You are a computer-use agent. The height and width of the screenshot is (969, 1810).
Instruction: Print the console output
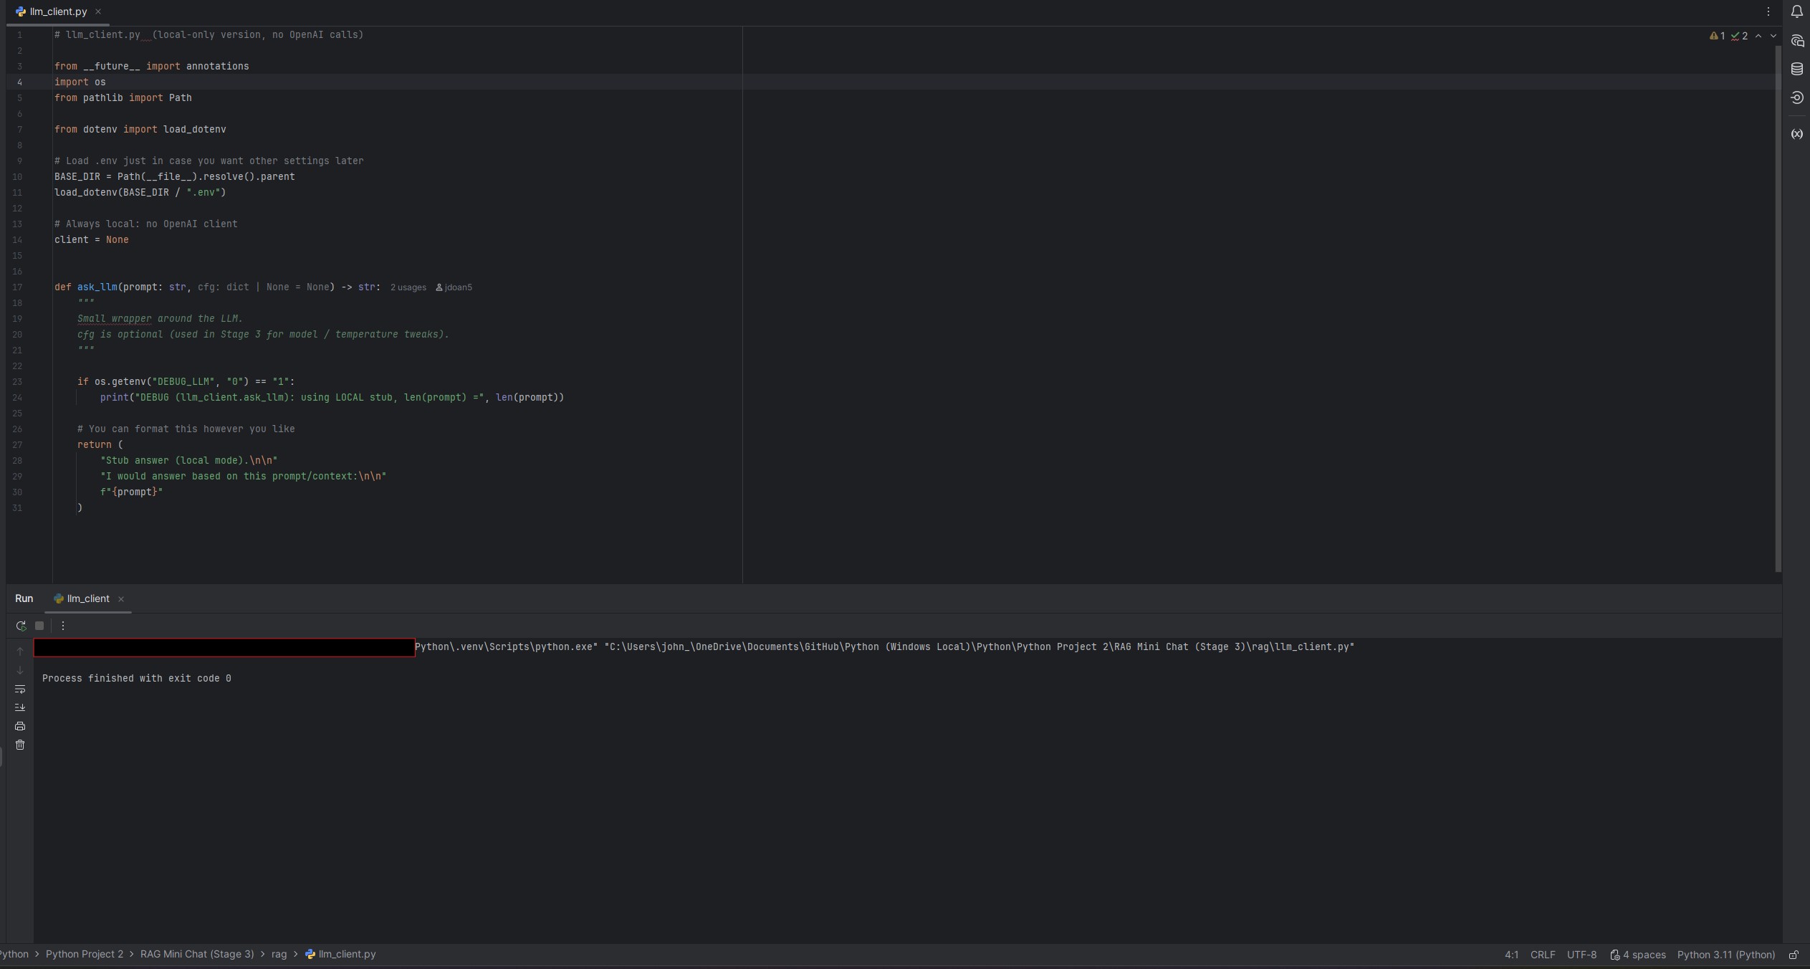[20, 725]
